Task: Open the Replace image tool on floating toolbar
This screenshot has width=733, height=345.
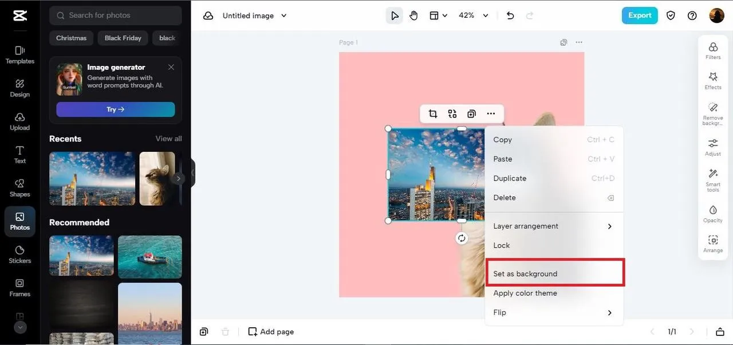Action: [x=452, y=113]
